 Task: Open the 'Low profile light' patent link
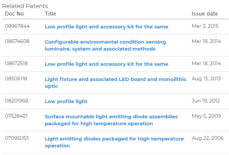point(66,101)
